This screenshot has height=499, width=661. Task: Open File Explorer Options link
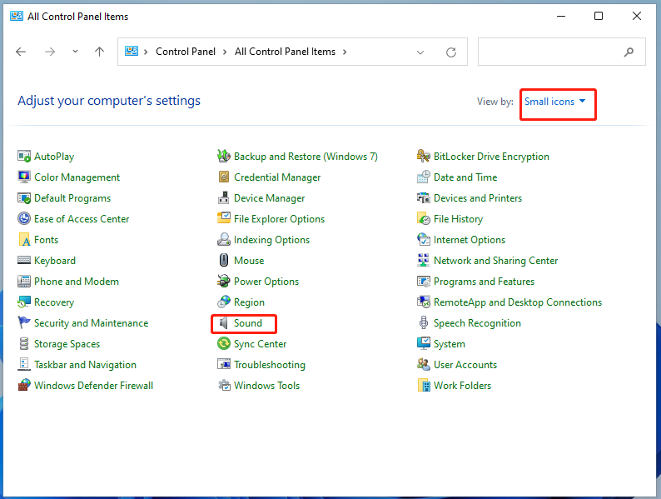pyautogui.click(x=279, y=219)
